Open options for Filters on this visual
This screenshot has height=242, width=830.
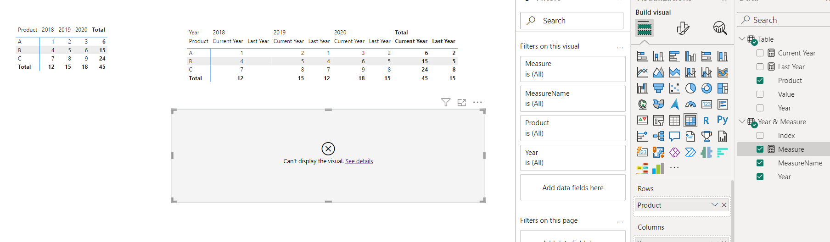click(x=620, y=48)
